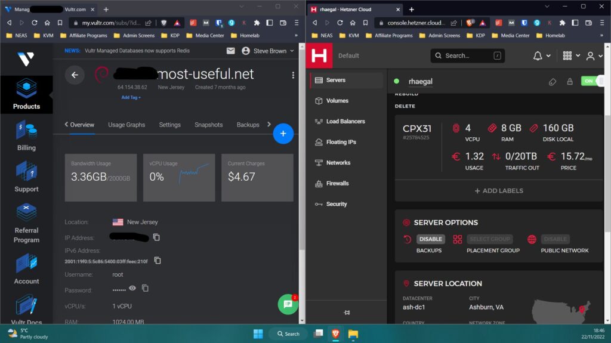The image size is (611, 343).
Task: Go back using the Vultr arrow button
Action: point(75,75)
